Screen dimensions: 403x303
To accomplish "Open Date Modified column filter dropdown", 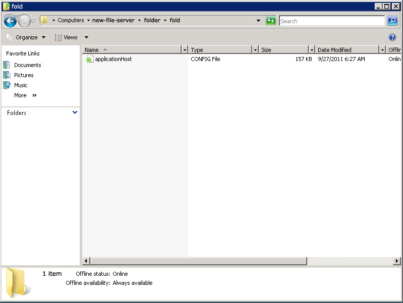I will pyautogui.click(x=382, y=49).
